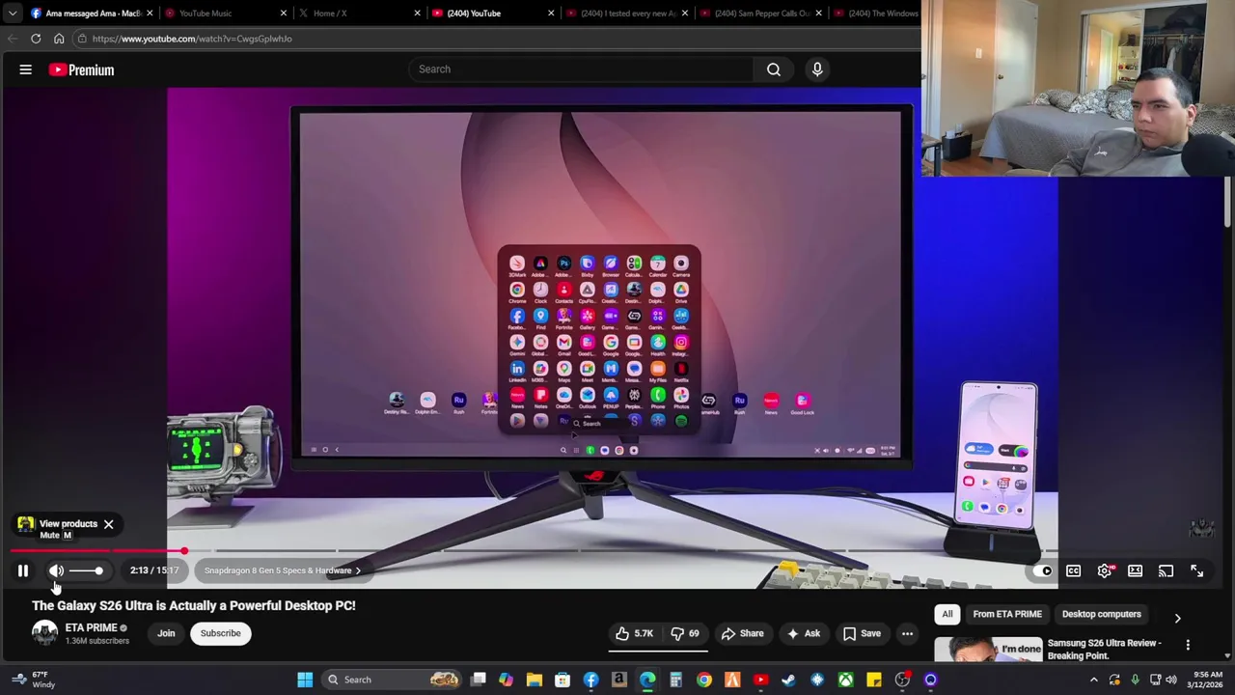This screenshot has height=695, width=1235.
Task: Turn on closed captions via CC icon
Action: (x=1073, y=571)
